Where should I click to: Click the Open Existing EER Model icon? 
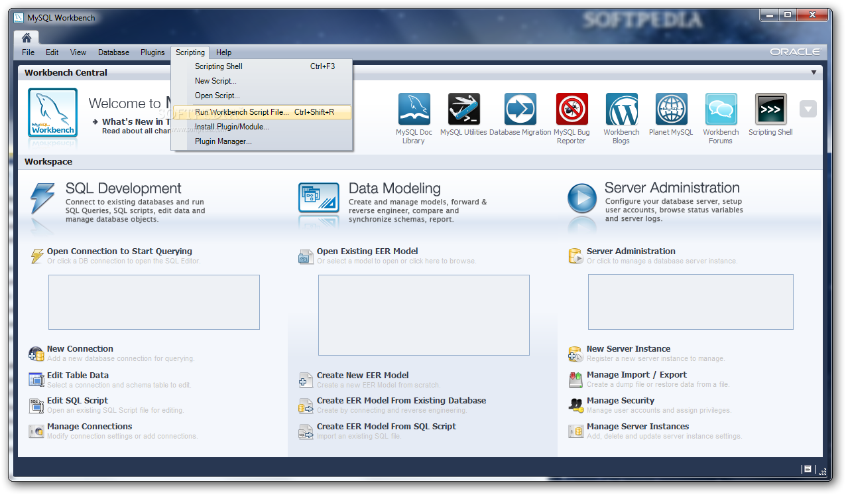(306, 256)
